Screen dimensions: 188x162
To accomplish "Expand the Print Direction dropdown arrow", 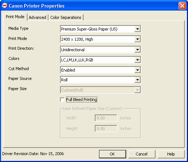I will [137, 49].
